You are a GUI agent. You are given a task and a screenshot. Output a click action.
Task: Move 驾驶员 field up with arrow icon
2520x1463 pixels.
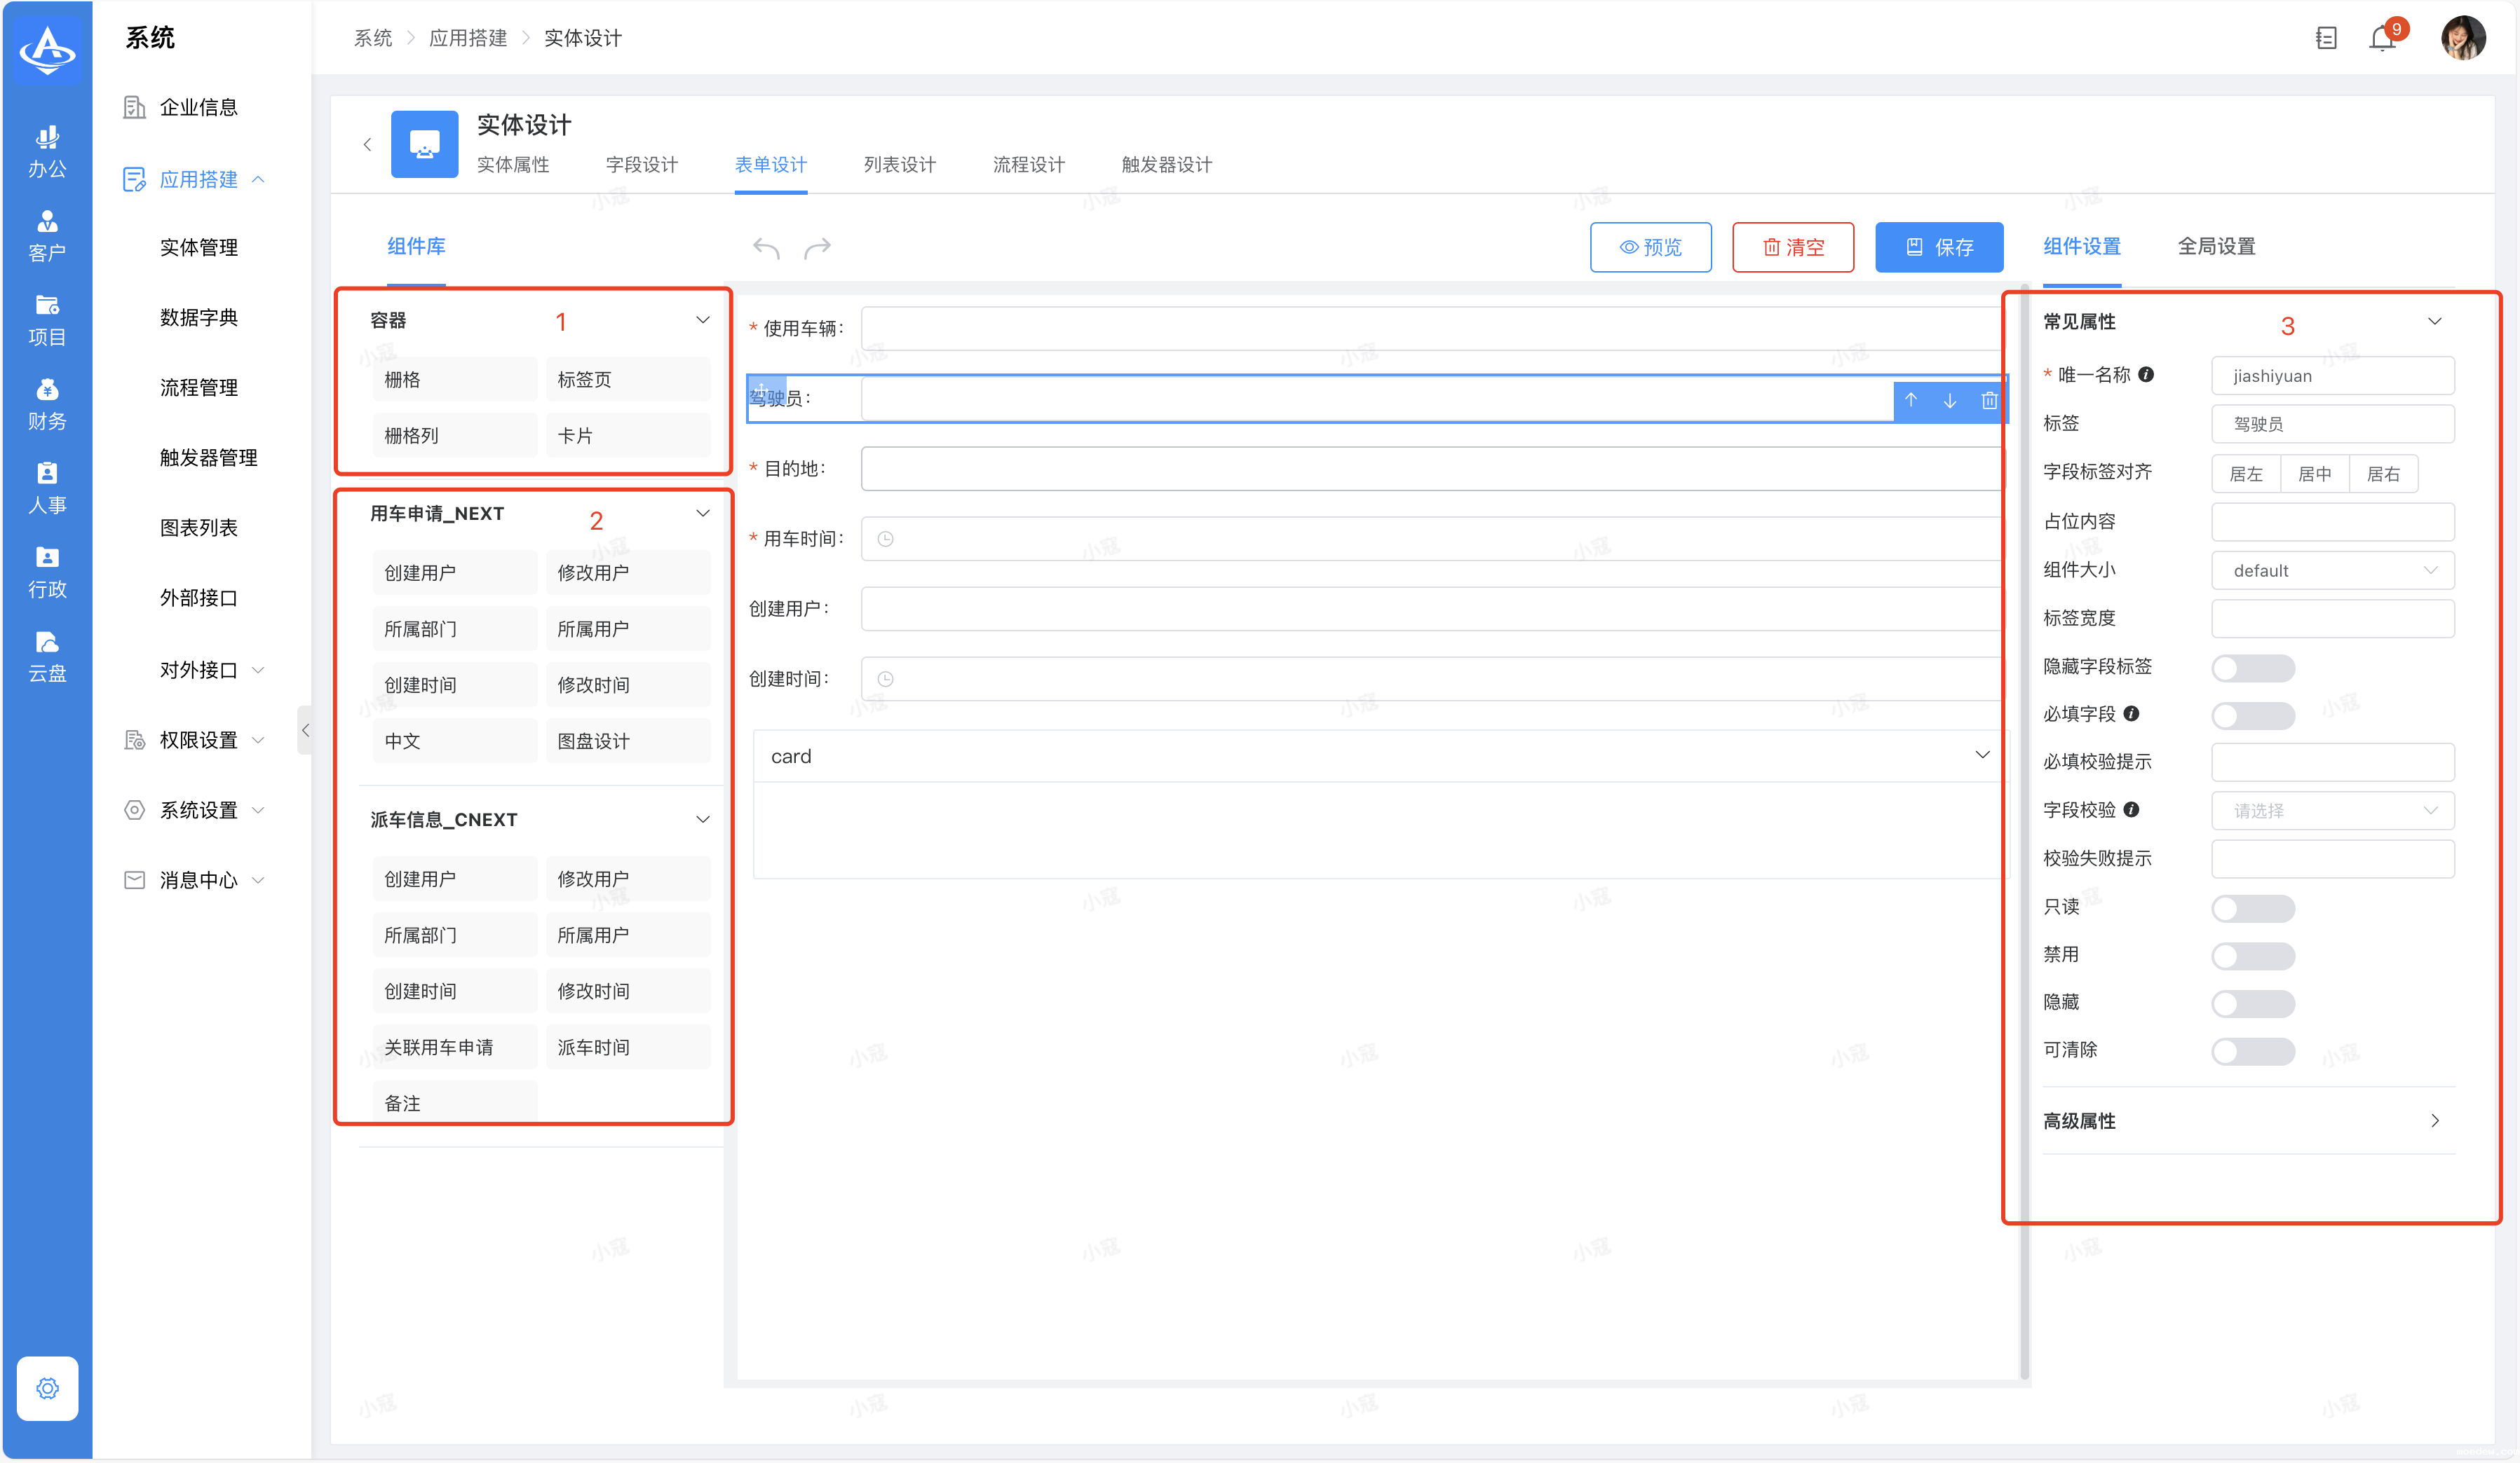click(1911, 399)
